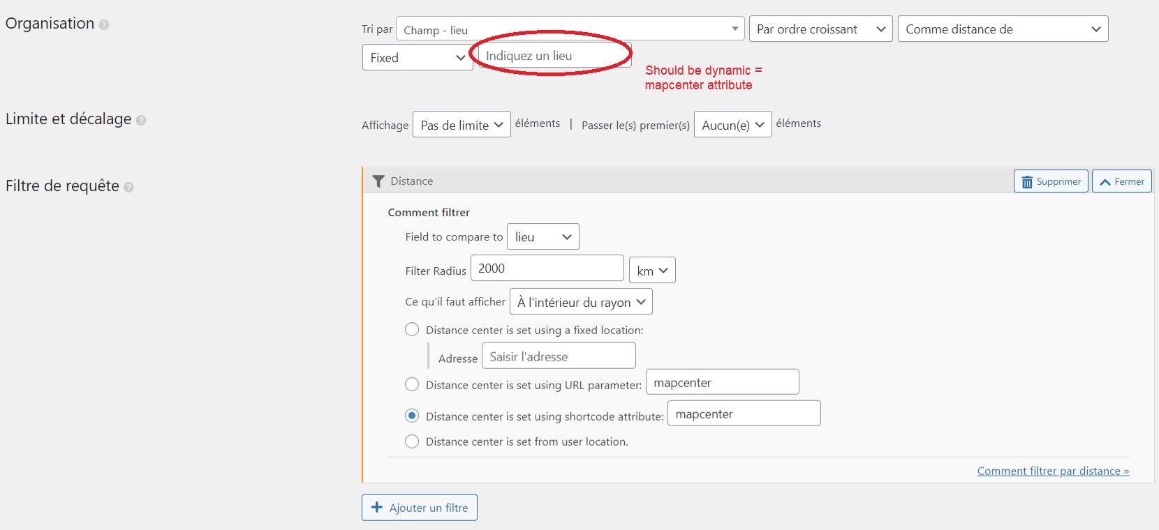Screen dimensions: 1159x530
Task: Select the shortcode attribute radio option
Action: tap(412, 416)
